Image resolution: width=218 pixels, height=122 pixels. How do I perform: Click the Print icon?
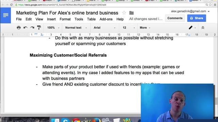click(19, 28)
